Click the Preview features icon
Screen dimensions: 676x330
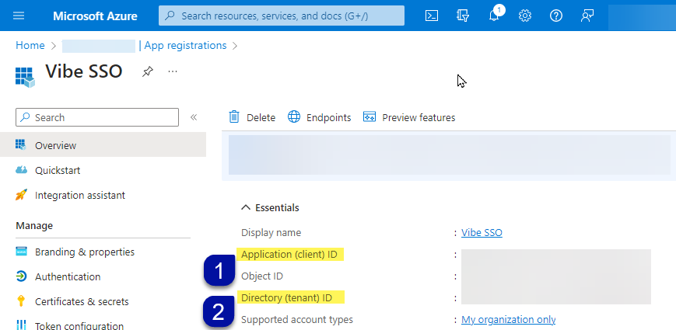(370, 116)
